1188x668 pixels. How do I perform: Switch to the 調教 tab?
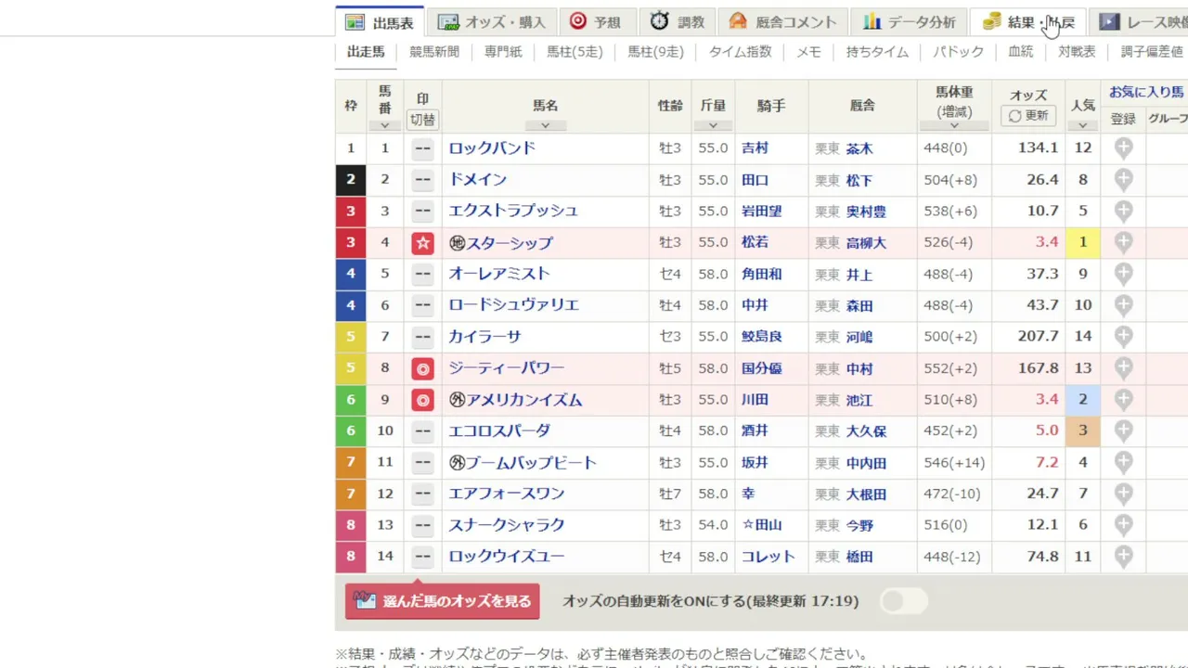678,22
